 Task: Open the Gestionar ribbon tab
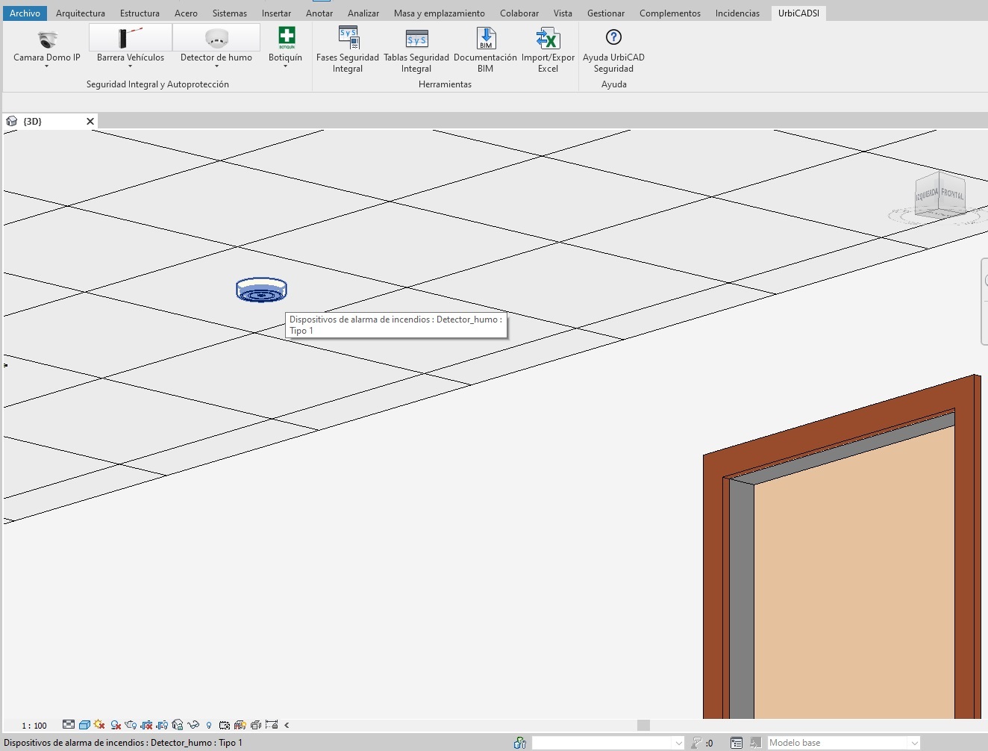coord(605,13)
